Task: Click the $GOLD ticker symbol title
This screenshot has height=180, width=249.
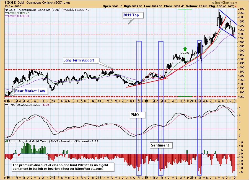Action: (10, 2)
